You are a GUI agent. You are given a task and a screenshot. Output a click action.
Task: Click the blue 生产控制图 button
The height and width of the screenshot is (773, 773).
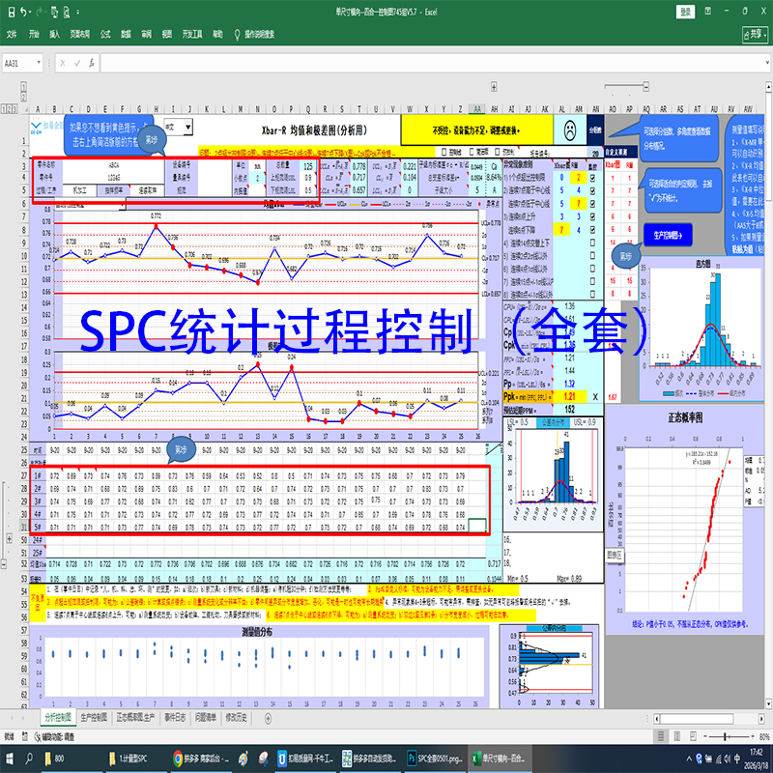pos(668,235)
